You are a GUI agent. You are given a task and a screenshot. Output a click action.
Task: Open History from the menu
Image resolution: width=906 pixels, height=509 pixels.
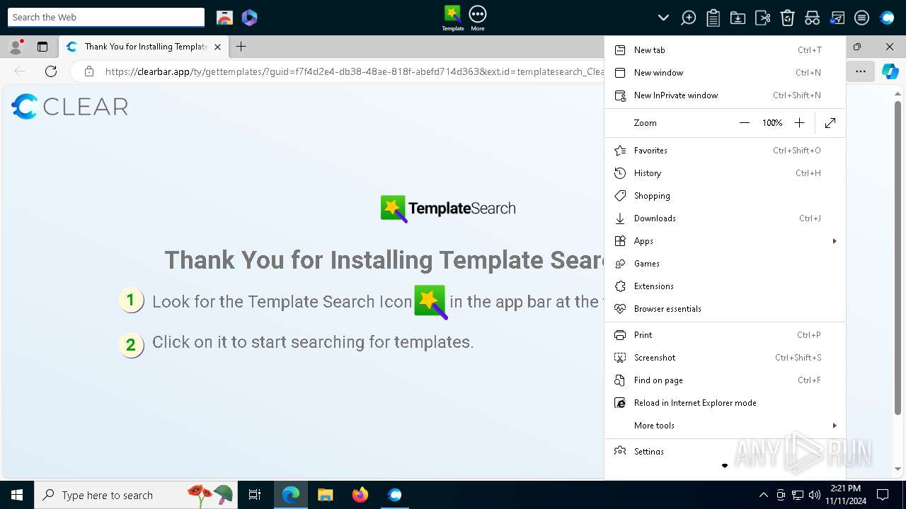(x=725, y=173)
